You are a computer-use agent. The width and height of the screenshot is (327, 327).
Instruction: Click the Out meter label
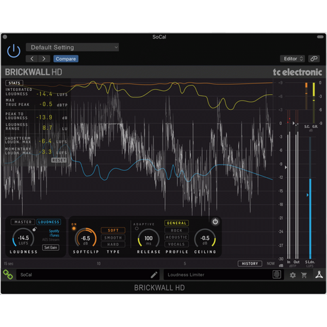(x=296, y=262)
